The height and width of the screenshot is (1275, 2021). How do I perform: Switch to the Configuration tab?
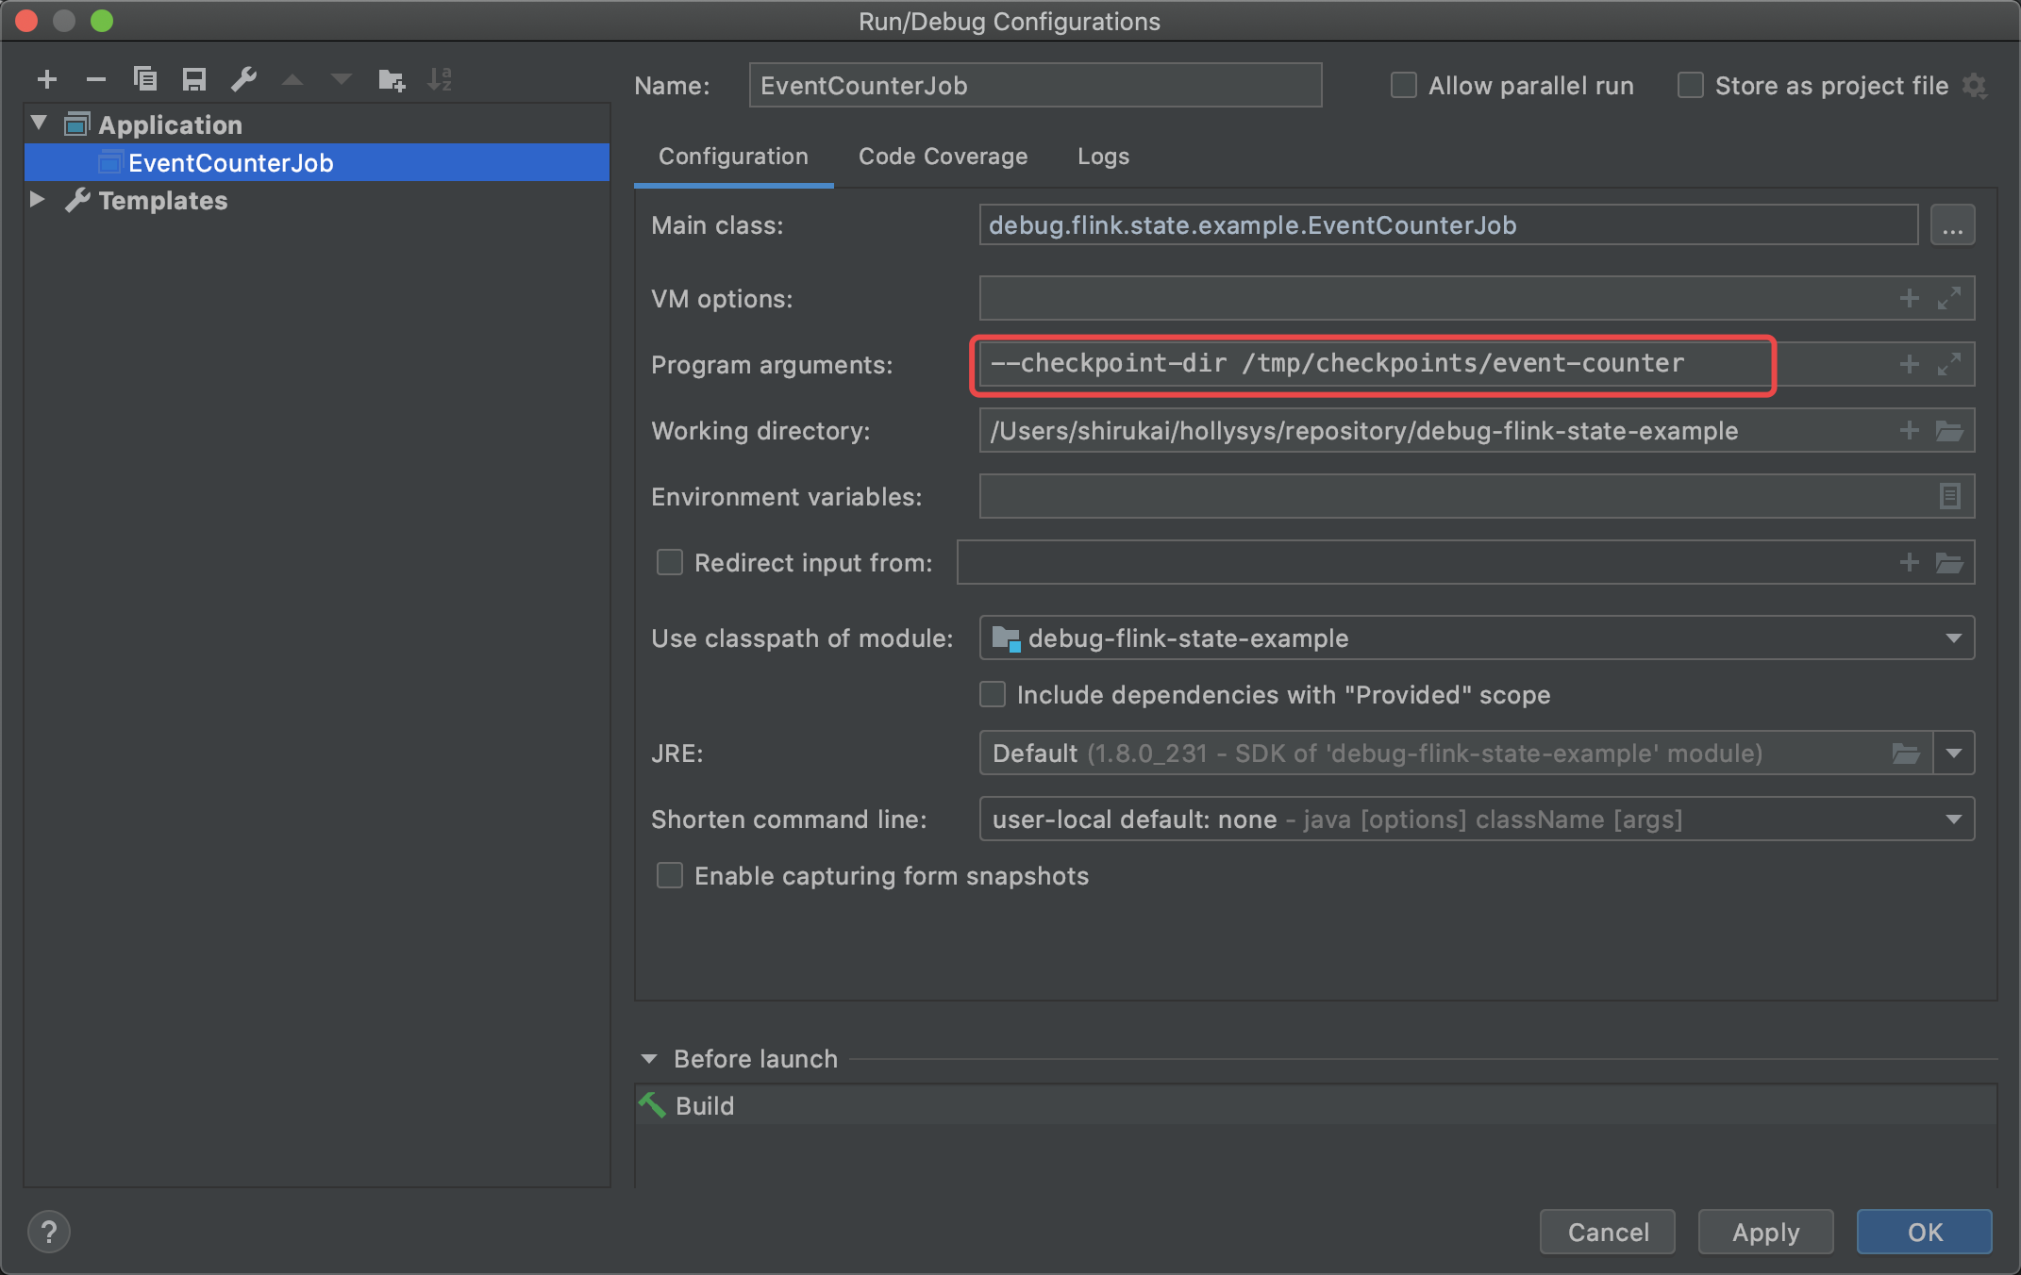pos(733,157)
